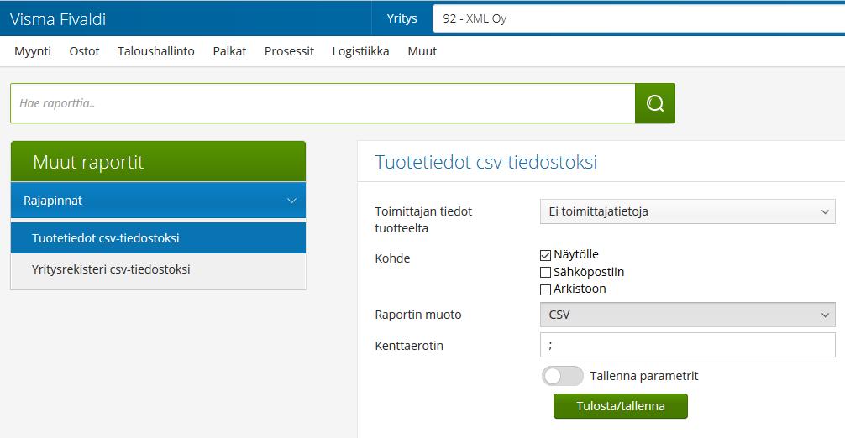
Task: Open the Raportin muoto CSV dropdown
Action: click(688, 315)
